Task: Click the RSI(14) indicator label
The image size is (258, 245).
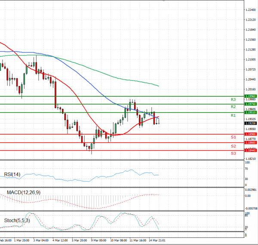Action: click(x=12, y=174)
